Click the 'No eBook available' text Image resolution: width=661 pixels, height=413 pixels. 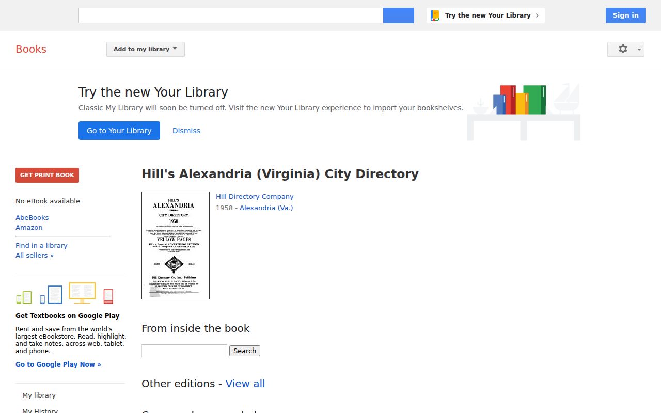(48, 201)
